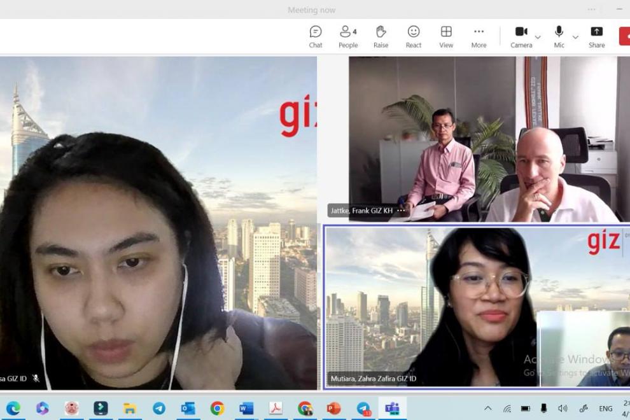Open the View layout options
The image size is (630, 420).
click(446, 36)
